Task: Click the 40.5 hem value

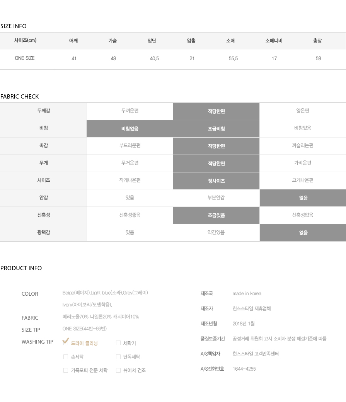Action: click(x=154, y=58)
